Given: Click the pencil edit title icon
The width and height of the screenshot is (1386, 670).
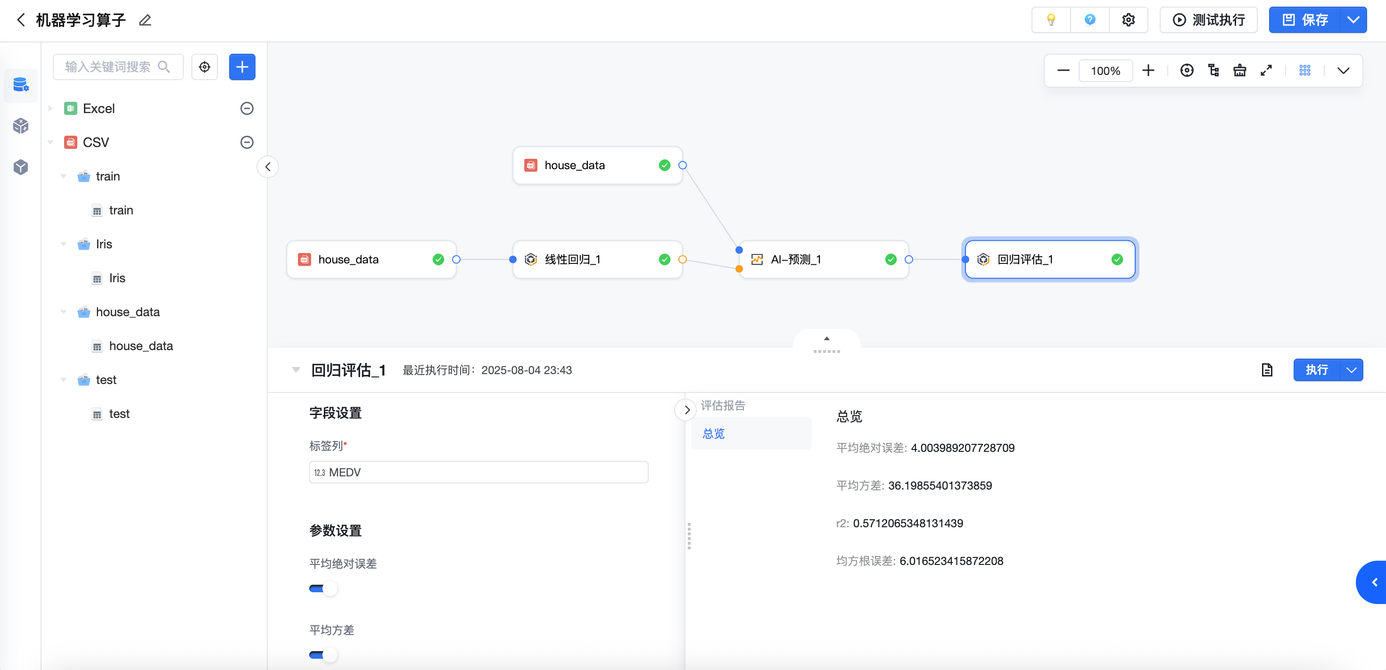Looking at the screenshot, I should 145,20.
